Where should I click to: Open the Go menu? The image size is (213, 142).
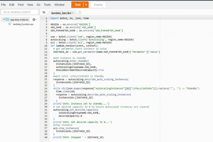click(x=39, y=5)
